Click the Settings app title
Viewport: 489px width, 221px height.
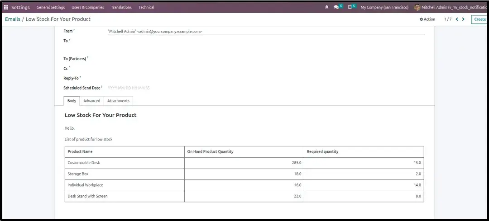(20, 7)
